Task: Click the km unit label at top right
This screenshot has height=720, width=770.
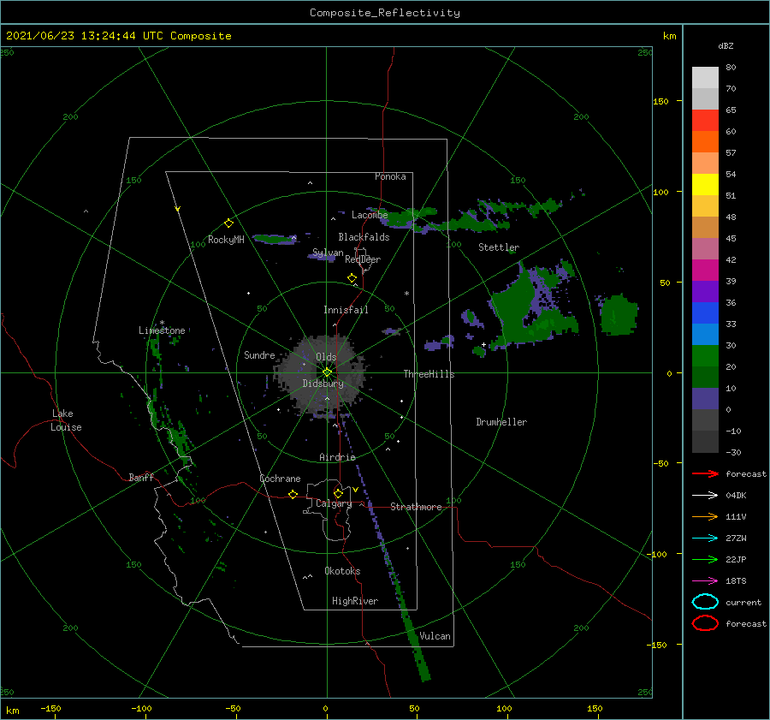Action: 669,36
